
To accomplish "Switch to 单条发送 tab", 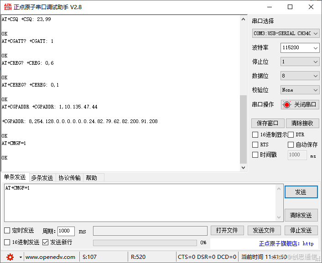I will [15, 177].
